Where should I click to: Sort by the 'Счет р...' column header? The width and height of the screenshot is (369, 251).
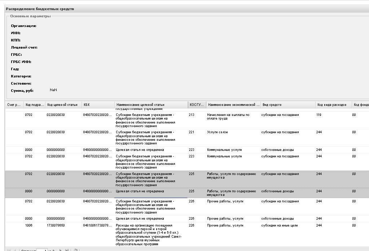[14, 105]
